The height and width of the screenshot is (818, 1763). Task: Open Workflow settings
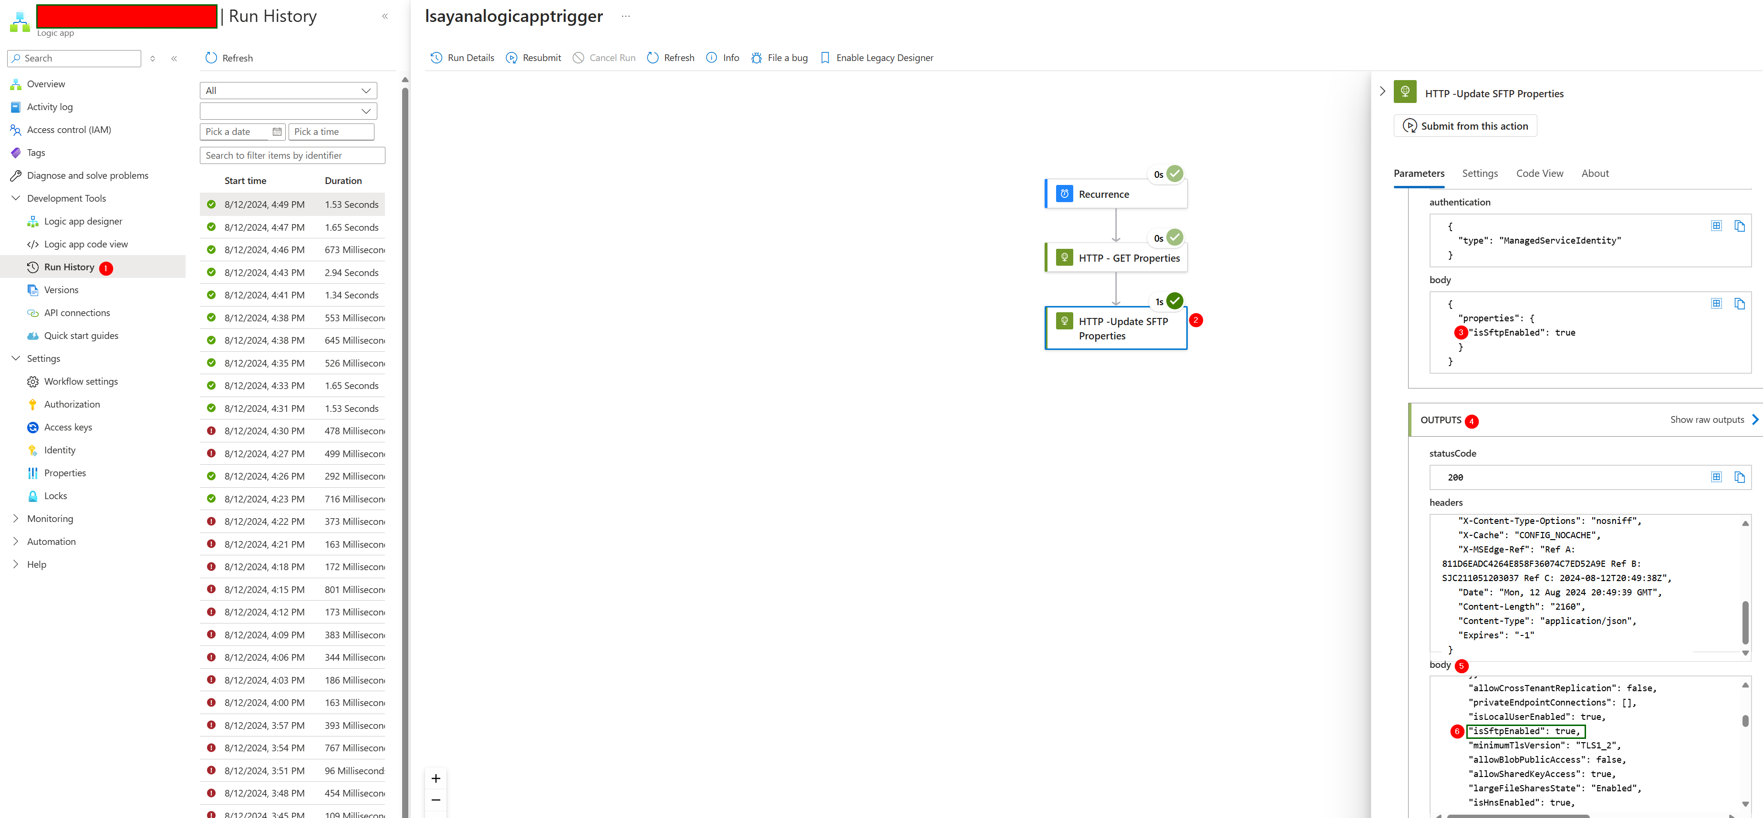81,381
